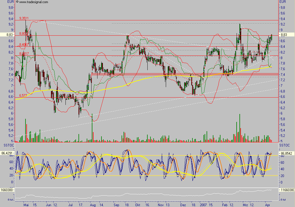Click the tall green volume bar in August
295x207 pixels.
pyautogui.click(x=92, y=128)
